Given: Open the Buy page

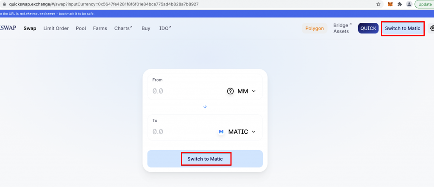Looking at the screenshot, I should click(146, 28).
